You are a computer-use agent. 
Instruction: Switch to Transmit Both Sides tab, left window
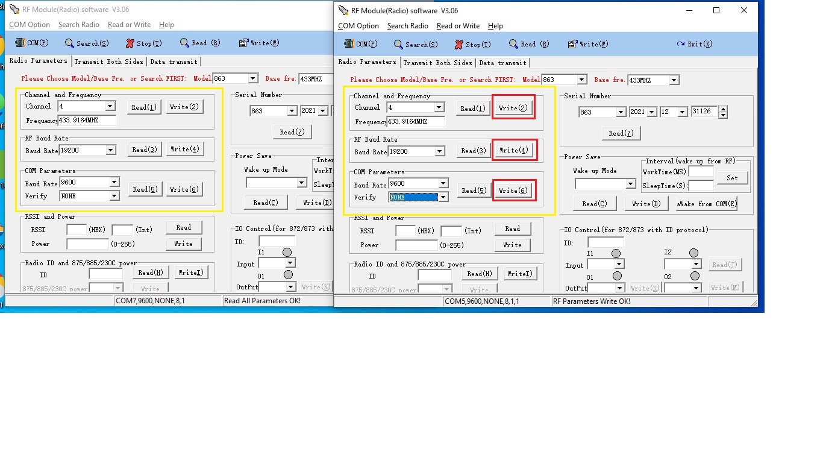(108, 61)
